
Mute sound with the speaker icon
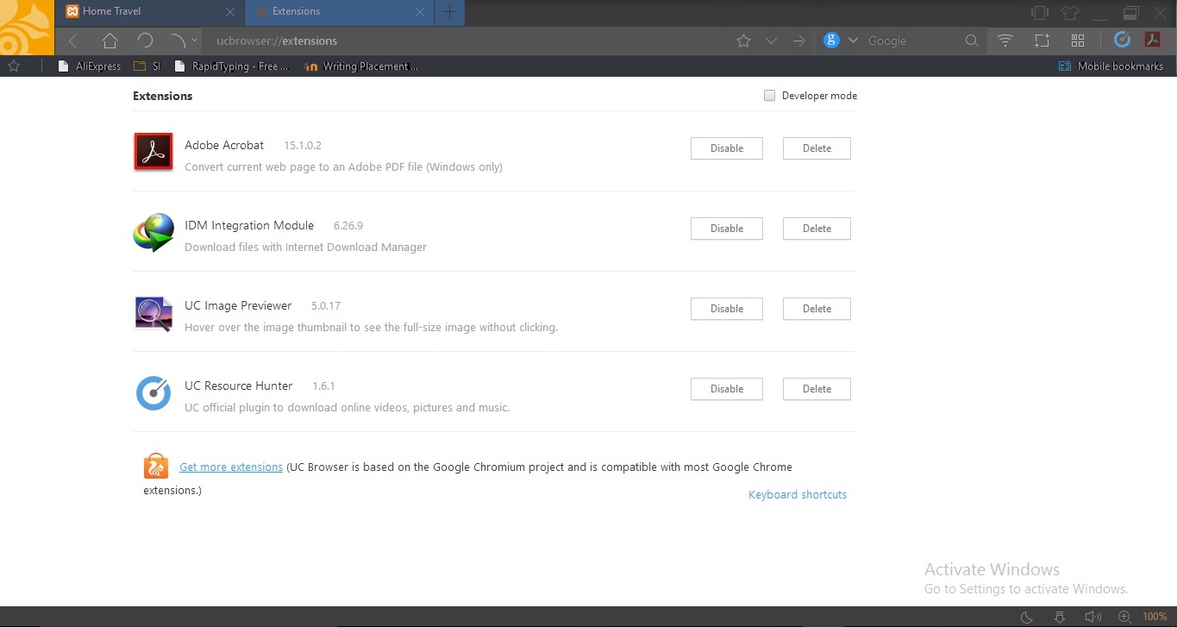(x=1092, y=617)
